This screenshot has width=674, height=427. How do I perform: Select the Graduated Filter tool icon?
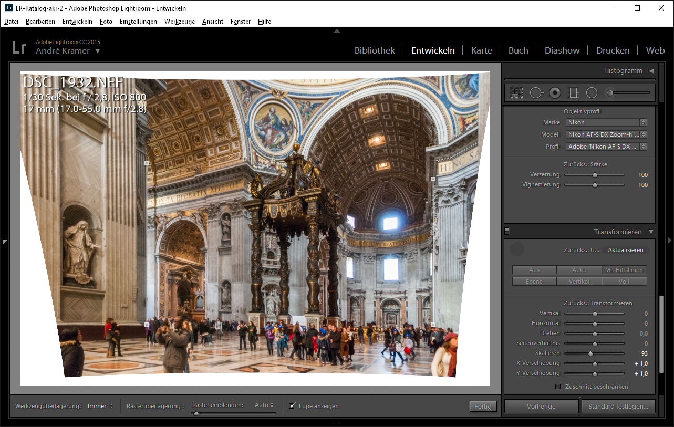tap(573, 93)
